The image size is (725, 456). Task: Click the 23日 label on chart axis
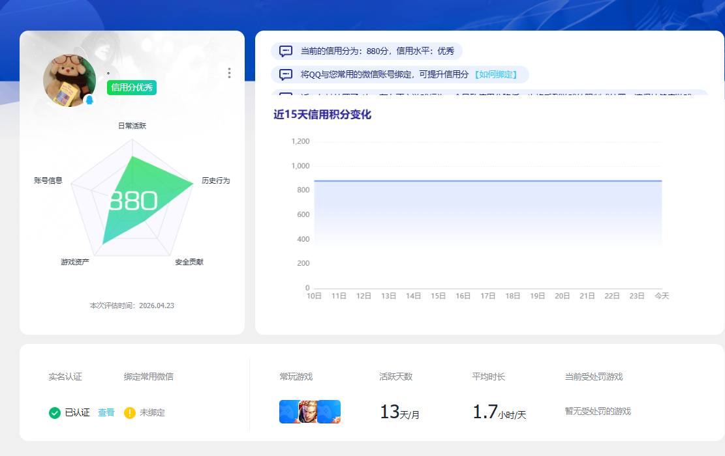(x=637, y=296)
